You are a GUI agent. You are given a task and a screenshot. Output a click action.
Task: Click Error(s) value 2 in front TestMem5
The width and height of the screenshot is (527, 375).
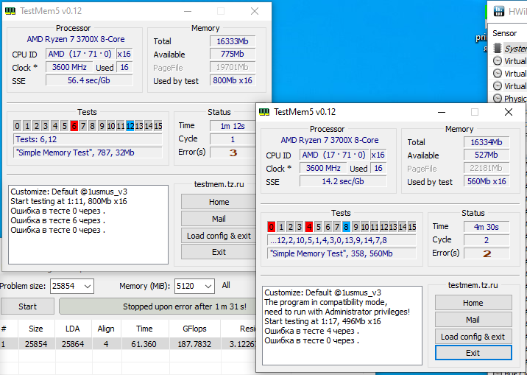tap(487, 253)
